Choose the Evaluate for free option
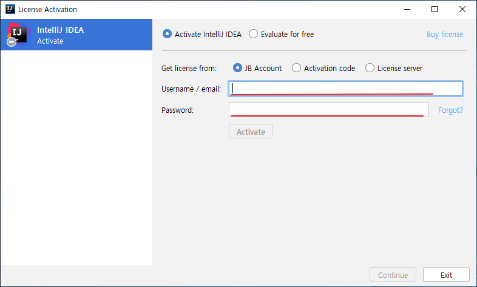 click(282, 34)
